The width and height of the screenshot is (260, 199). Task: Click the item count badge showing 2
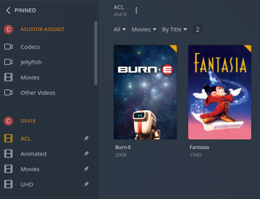click(x=197, y=29)
